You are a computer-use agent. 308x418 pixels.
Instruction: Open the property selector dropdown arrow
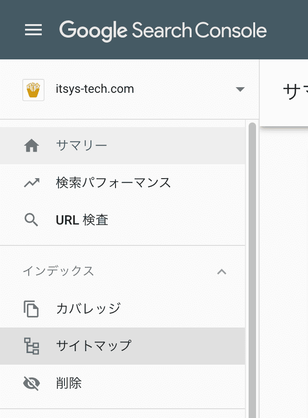pos(240,89)
